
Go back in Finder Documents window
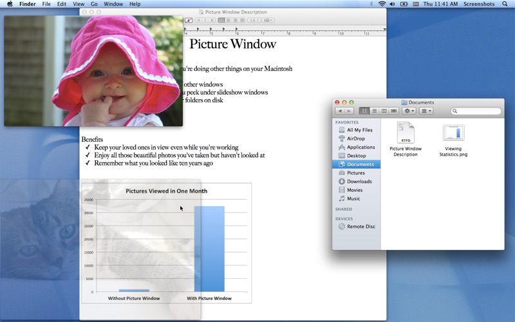(x=341, y=111)
